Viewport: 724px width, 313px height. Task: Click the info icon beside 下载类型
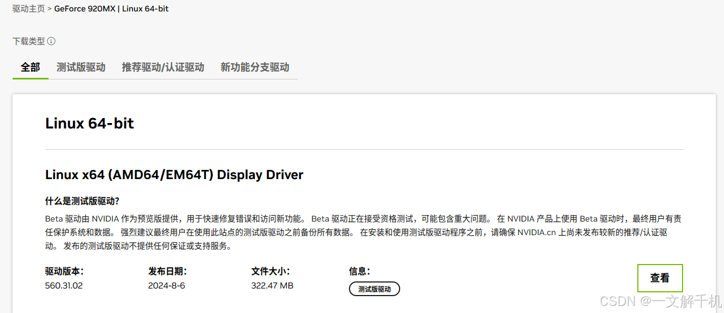[x=51, y=41]
